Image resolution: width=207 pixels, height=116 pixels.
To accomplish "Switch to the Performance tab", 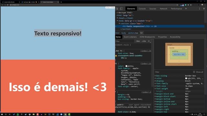I will point(176,9).
